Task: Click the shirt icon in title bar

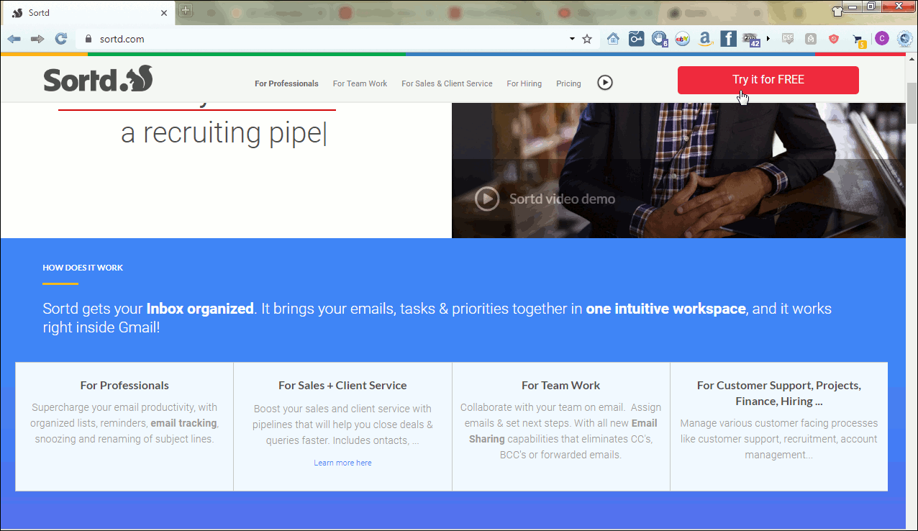Action: pyautogui.click(x=837, y=11)
